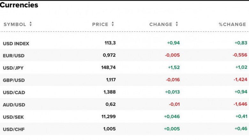Open the USD/CHF quote
Screen dimensions: 249x140
pyautogui.click(x=14, y=129)
